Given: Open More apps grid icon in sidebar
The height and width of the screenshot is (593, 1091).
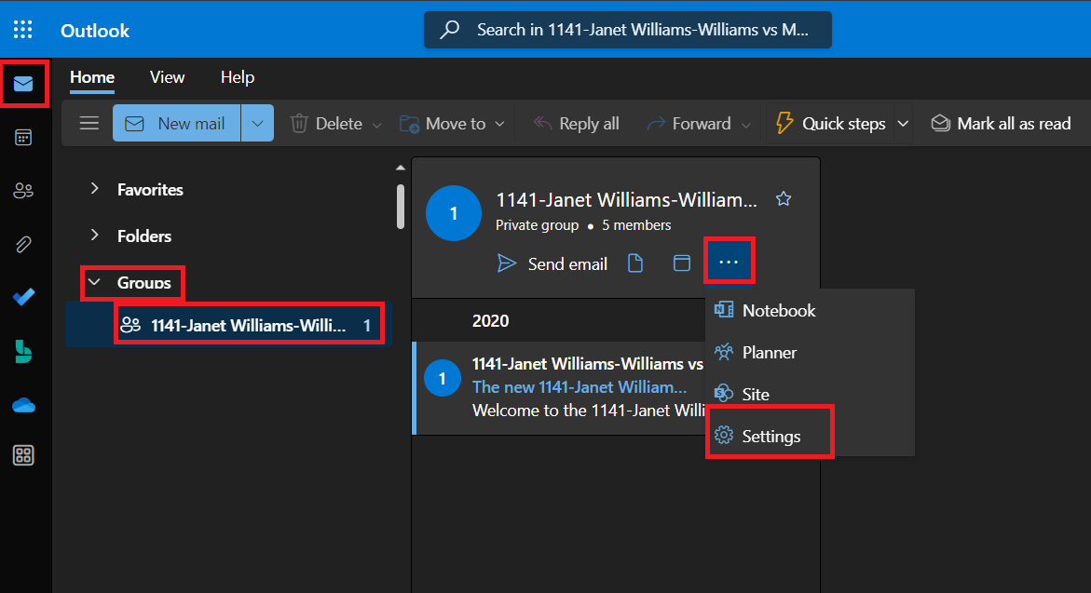Looking at the screenshot, I should click(x=23, y=455).
